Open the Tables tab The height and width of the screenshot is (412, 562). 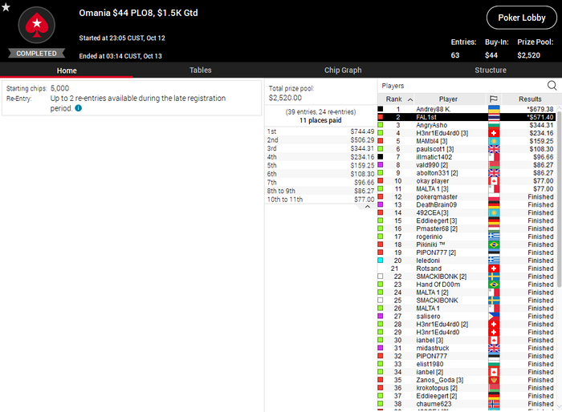click(x=201, y=71)
